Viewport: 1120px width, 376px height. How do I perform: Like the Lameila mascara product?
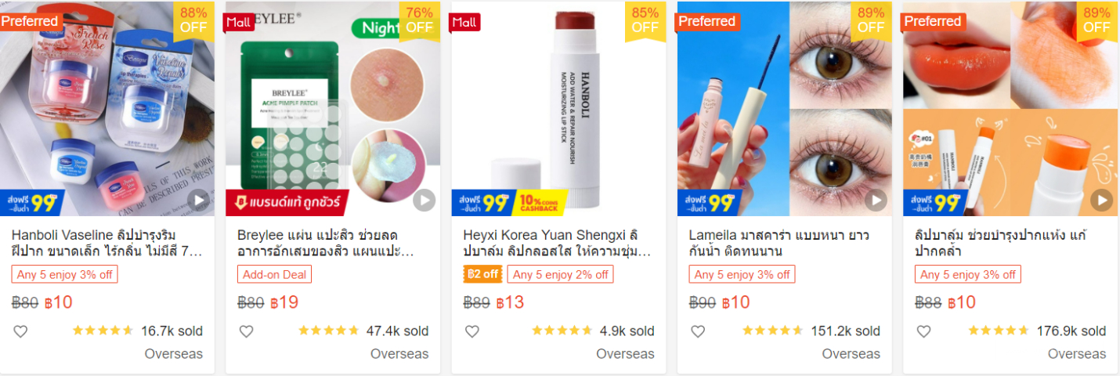click(698, 331)
